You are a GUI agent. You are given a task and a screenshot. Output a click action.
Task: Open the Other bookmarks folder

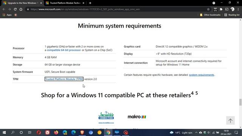tap(210, 15)
